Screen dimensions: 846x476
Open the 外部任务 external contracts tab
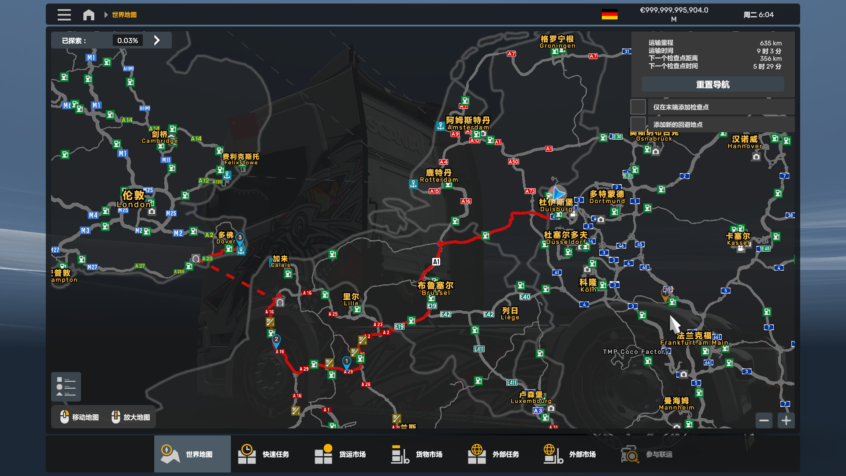coord(499,454)
